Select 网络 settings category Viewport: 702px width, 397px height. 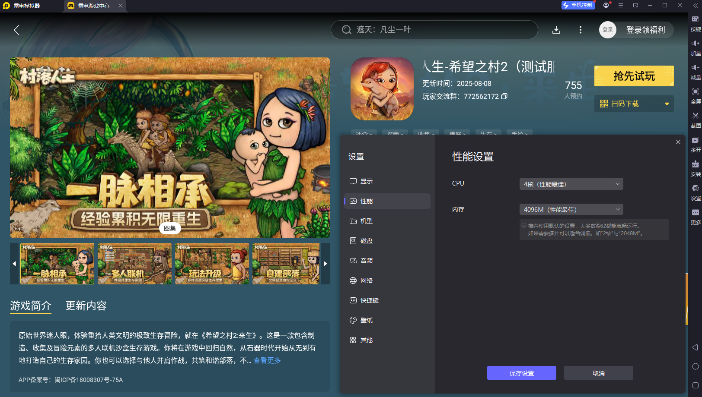387,280
